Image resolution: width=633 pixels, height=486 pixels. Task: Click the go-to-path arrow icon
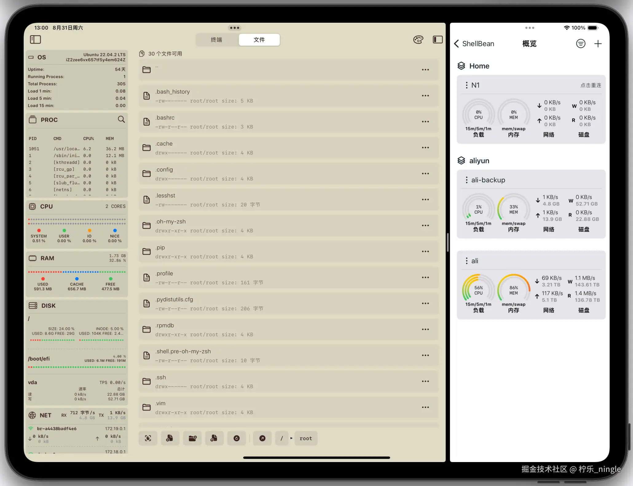point(262,438)
